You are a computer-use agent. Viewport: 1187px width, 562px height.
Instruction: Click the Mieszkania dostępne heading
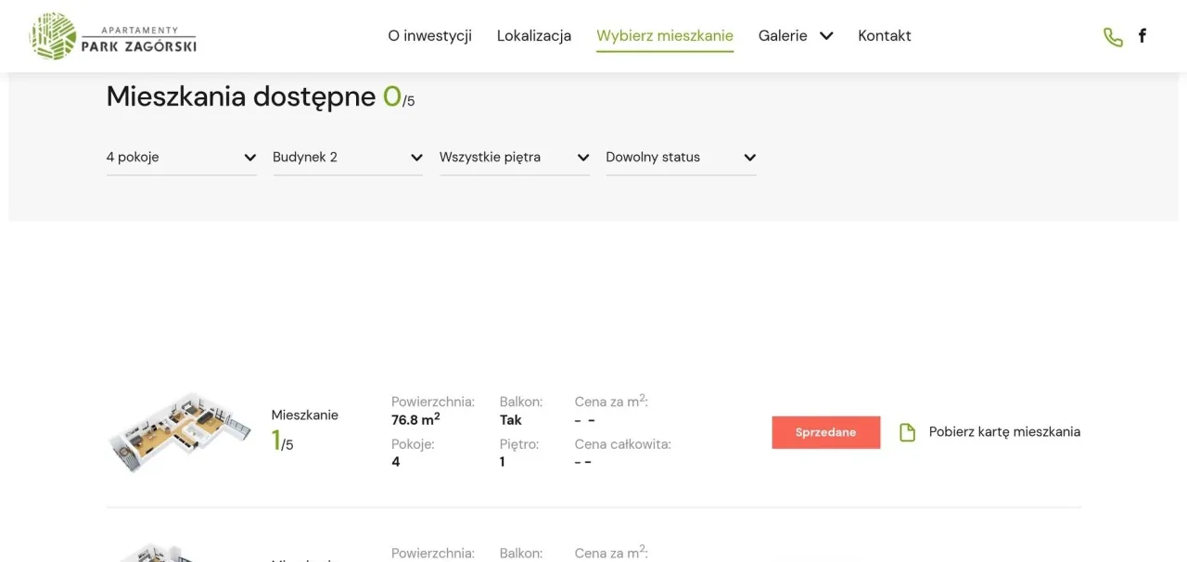click(261, 96)
